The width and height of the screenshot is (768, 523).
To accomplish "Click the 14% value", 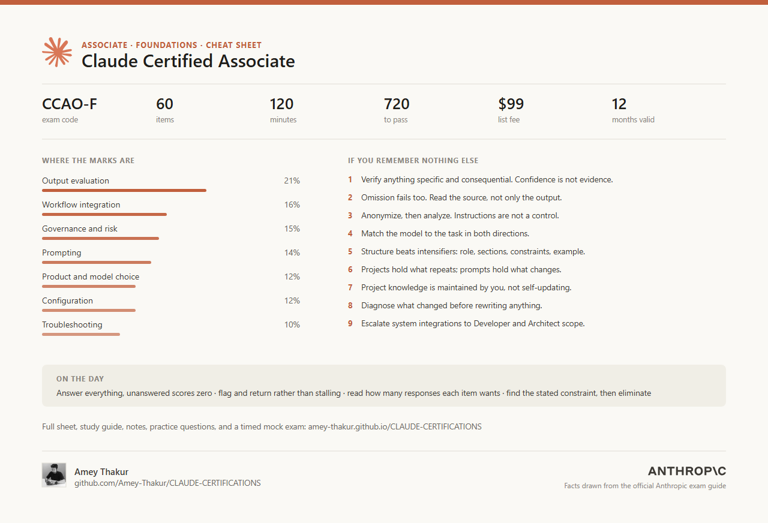I will point(292,253).
